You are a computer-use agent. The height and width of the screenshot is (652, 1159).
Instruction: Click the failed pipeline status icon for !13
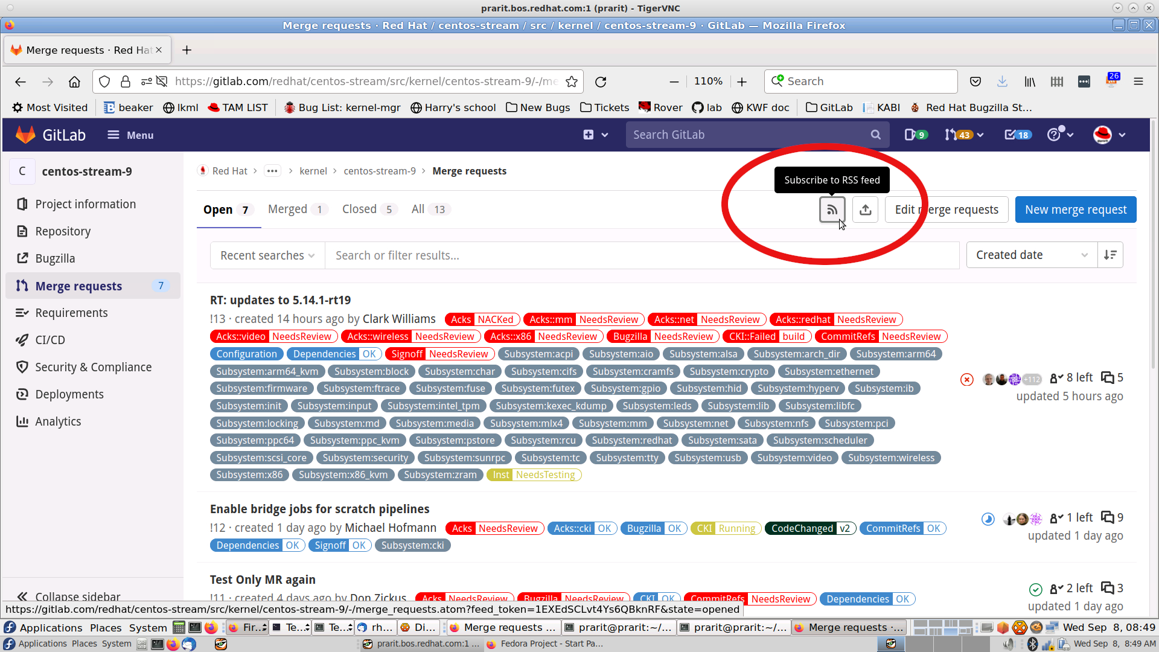pos(967,379)
